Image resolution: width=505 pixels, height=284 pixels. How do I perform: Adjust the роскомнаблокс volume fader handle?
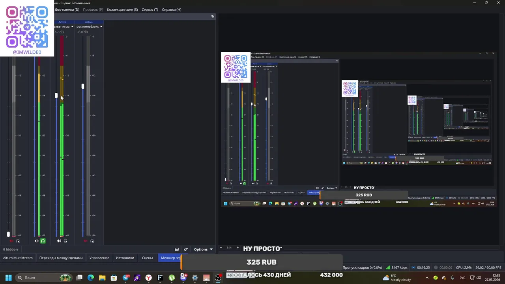[x=83, y=86]
